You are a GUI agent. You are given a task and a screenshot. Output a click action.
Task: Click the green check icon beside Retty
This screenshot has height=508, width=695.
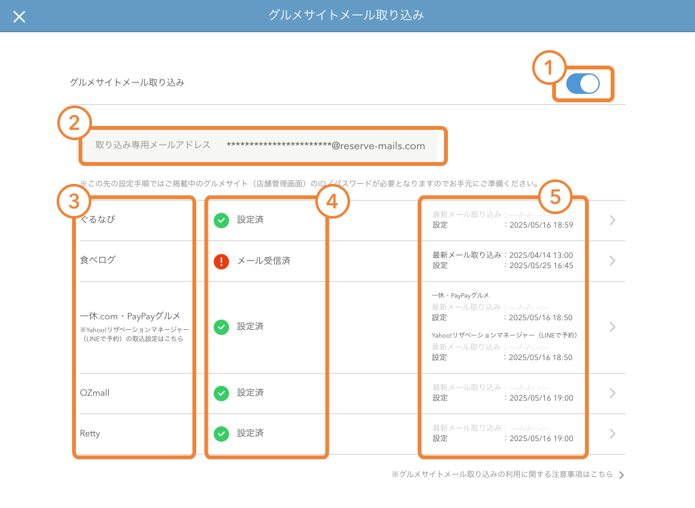click(221, 434)
